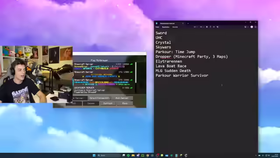The height and width of the screenshot is (158, 280).
Task: Open the heading style dropdown in Notepad
Action: 196,27
